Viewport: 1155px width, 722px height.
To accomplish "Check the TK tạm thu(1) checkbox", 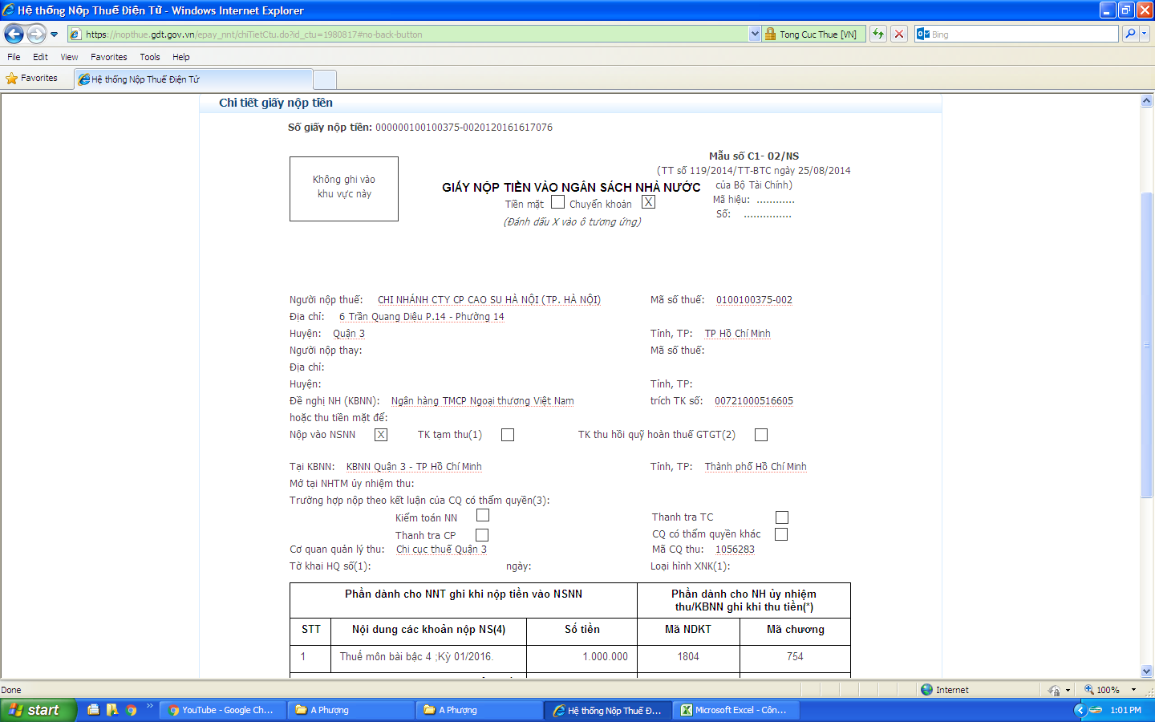I will 508,435.
